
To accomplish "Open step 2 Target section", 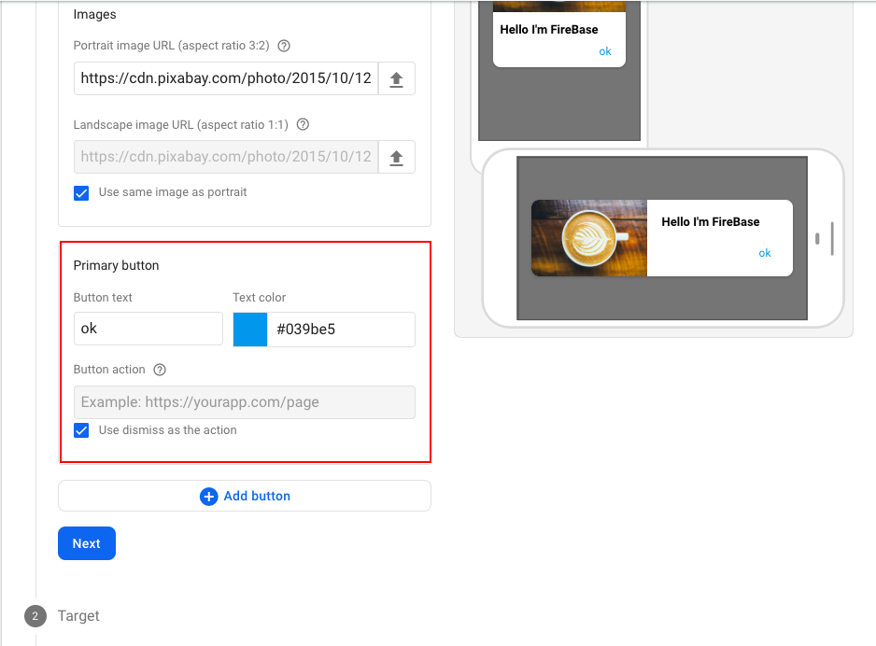I will tap(78, 616).
